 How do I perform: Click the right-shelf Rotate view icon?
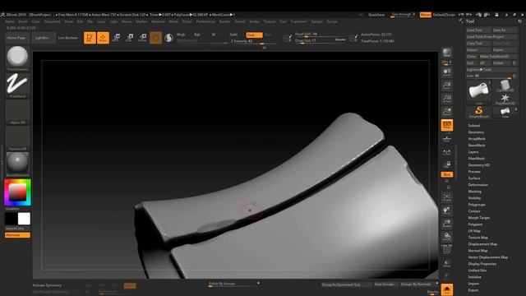click(447, 237)
